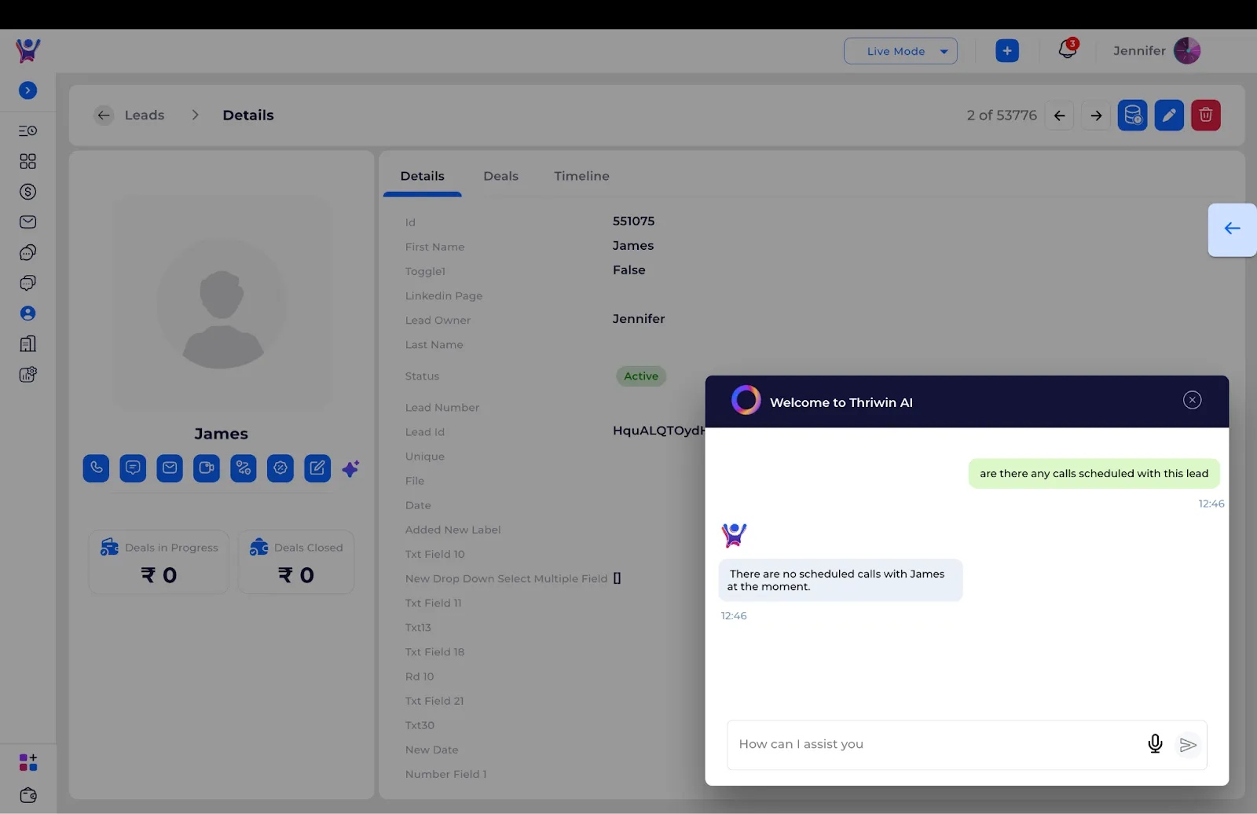Start video meeting icon under James
The height and width of the screenshot is (814, 1257).
207,468
